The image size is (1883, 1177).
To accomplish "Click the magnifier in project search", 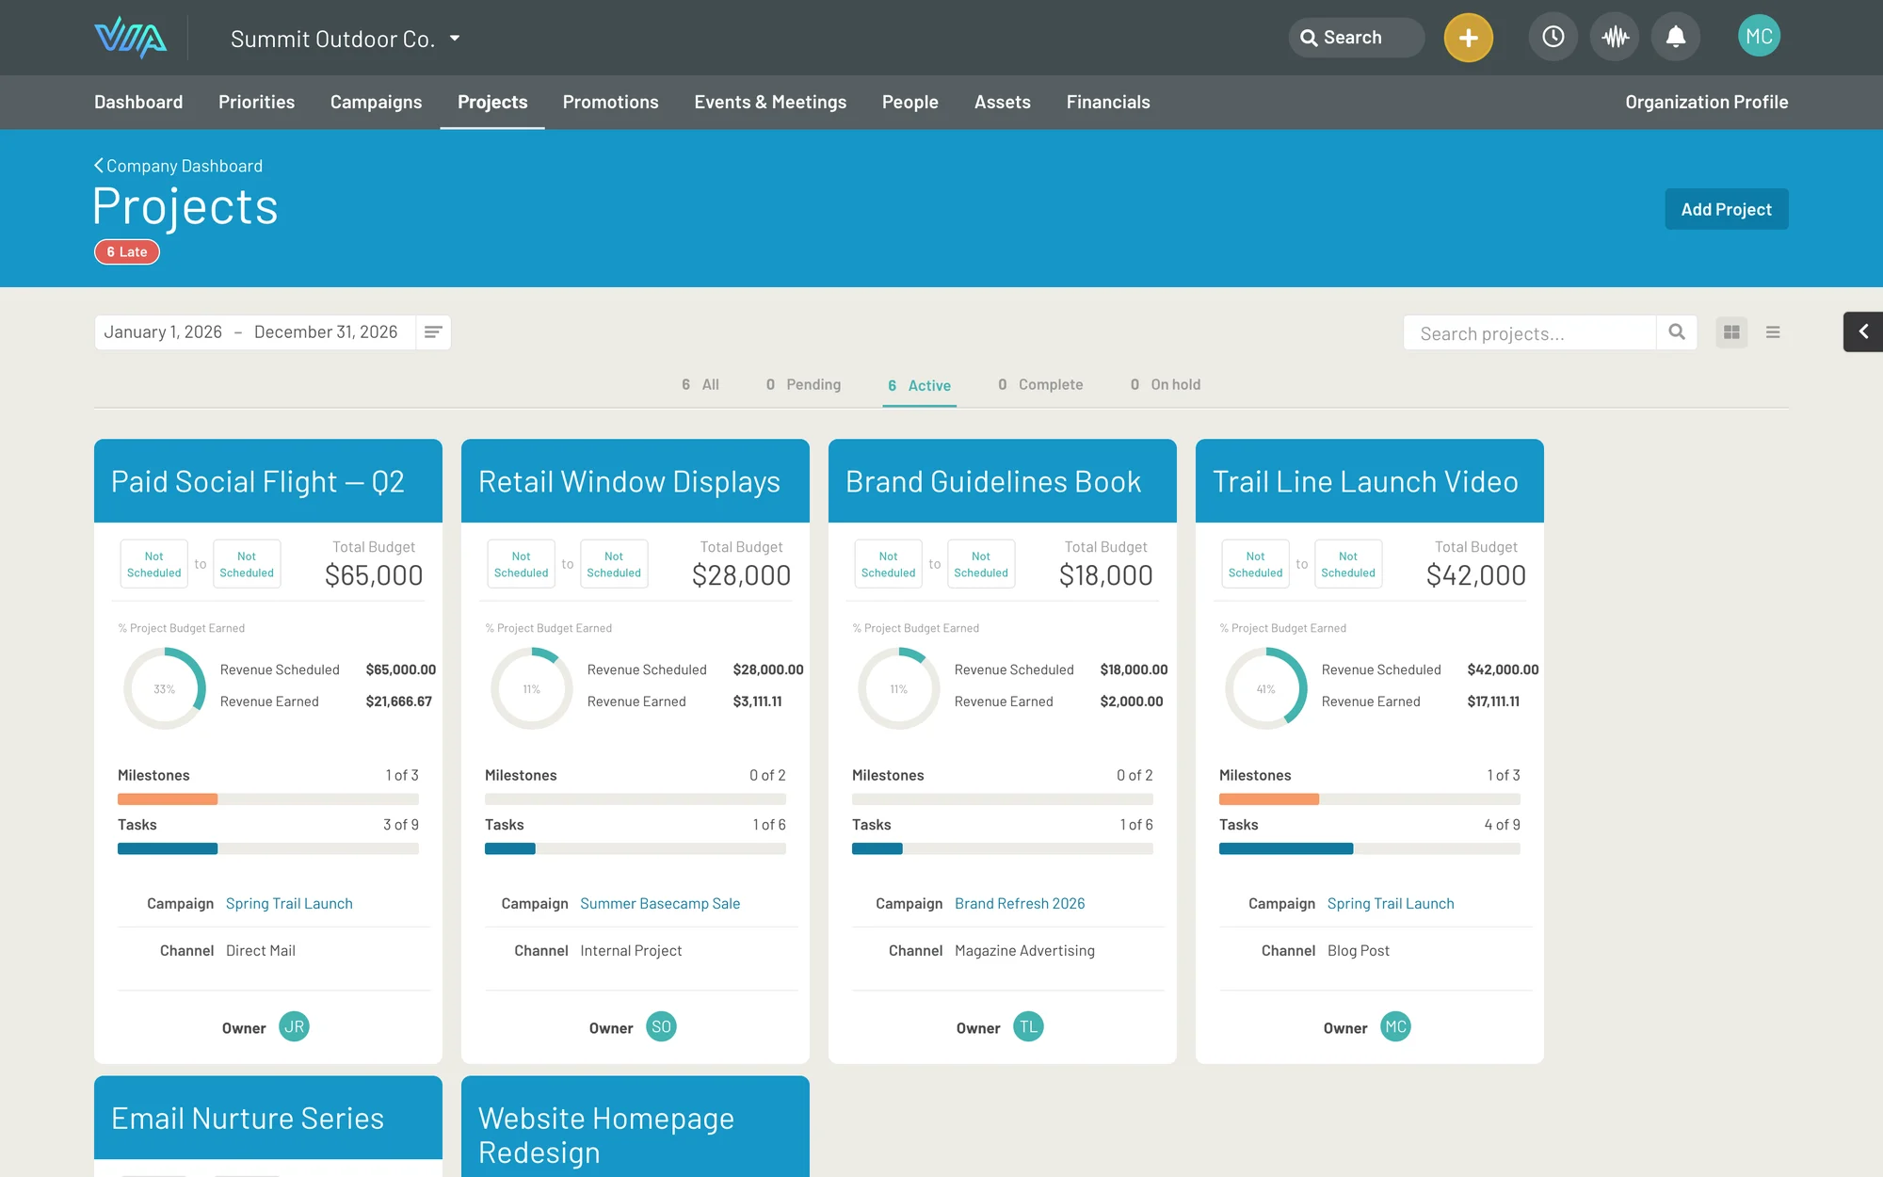I will point(1677,332).
